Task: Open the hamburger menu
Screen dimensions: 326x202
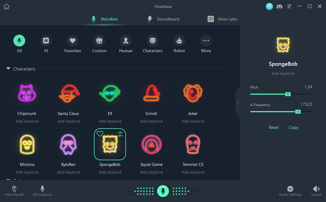Action: (x=290, y=7)
